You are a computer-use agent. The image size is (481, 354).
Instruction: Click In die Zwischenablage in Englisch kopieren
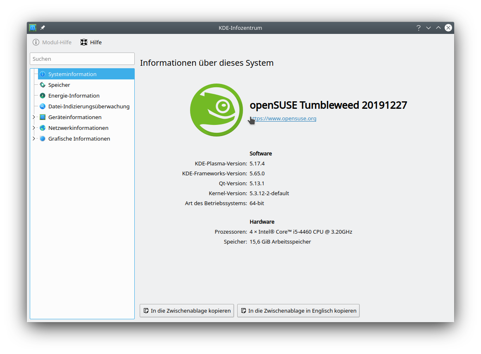[298, 311]
